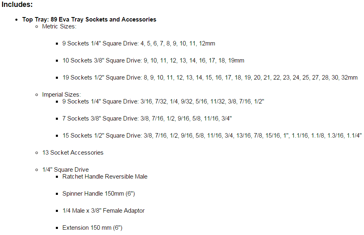
Task: Click the 15 Sockets 1/2" imperial line
Action: pyautogui.click(x=212, y=136)
